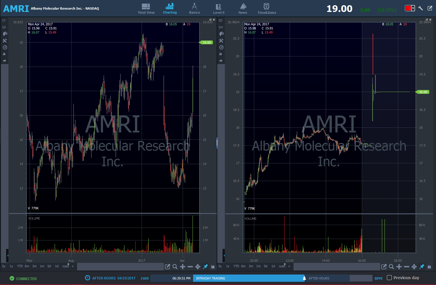436x285 pixels.
Task: Open the 1D period selector on right chart
Action: coord(220,20)
